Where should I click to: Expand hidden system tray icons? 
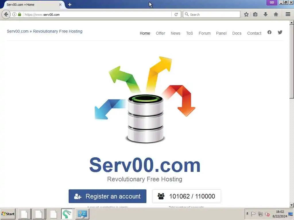coord(247,214)
